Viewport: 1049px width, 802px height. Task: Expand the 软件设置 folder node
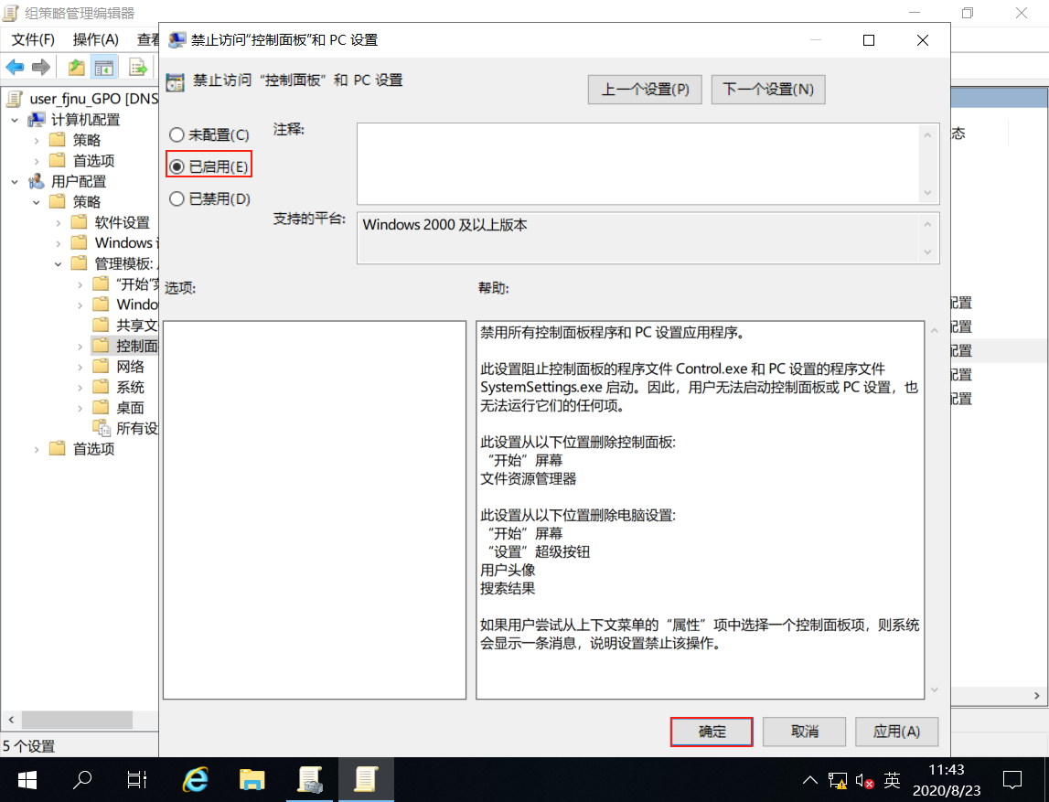59,223
